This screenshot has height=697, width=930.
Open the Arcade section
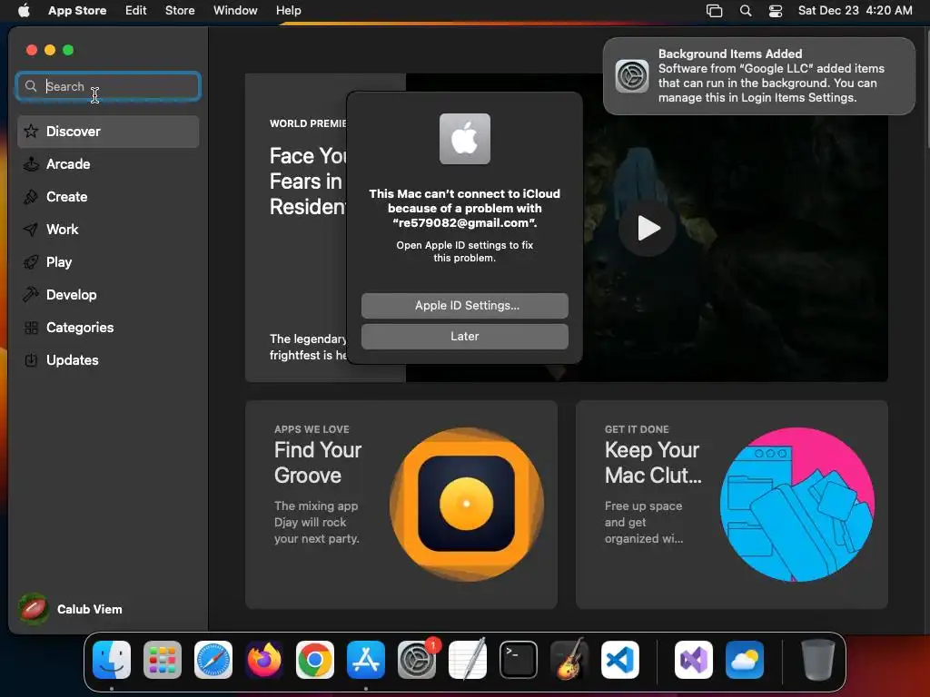click(x=108, y=164)
